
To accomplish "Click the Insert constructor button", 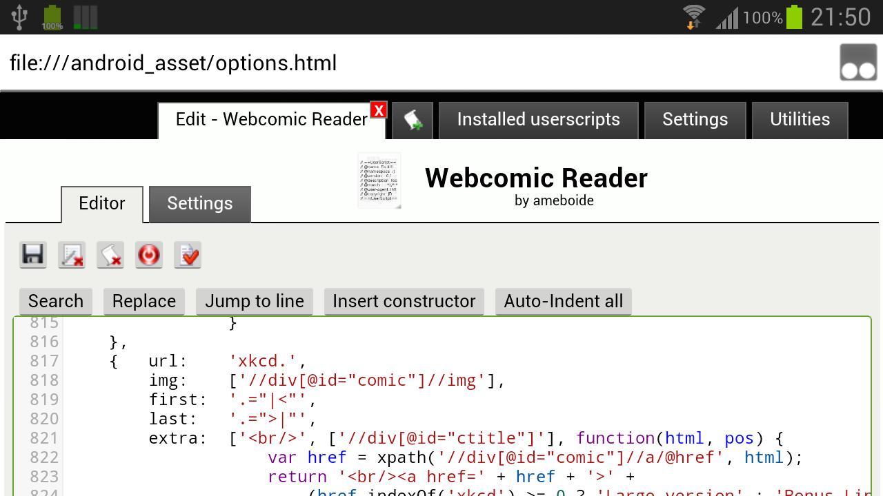I will coord(404,302).
